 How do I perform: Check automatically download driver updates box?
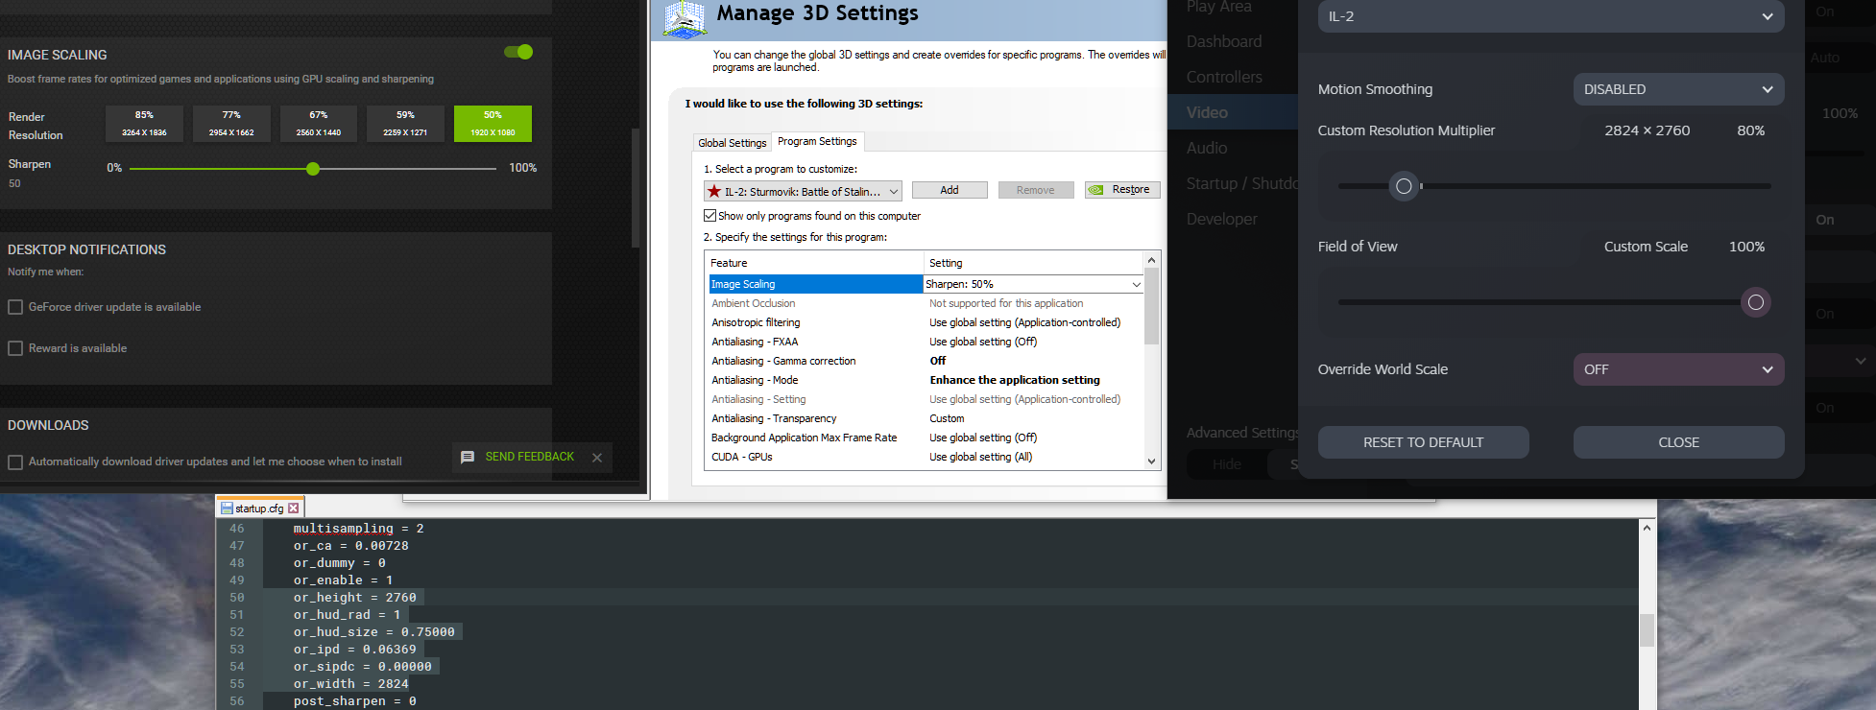15,462
